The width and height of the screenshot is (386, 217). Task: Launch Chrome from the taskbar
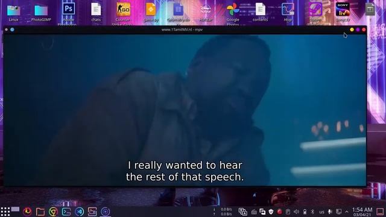[x=53, y=212]
